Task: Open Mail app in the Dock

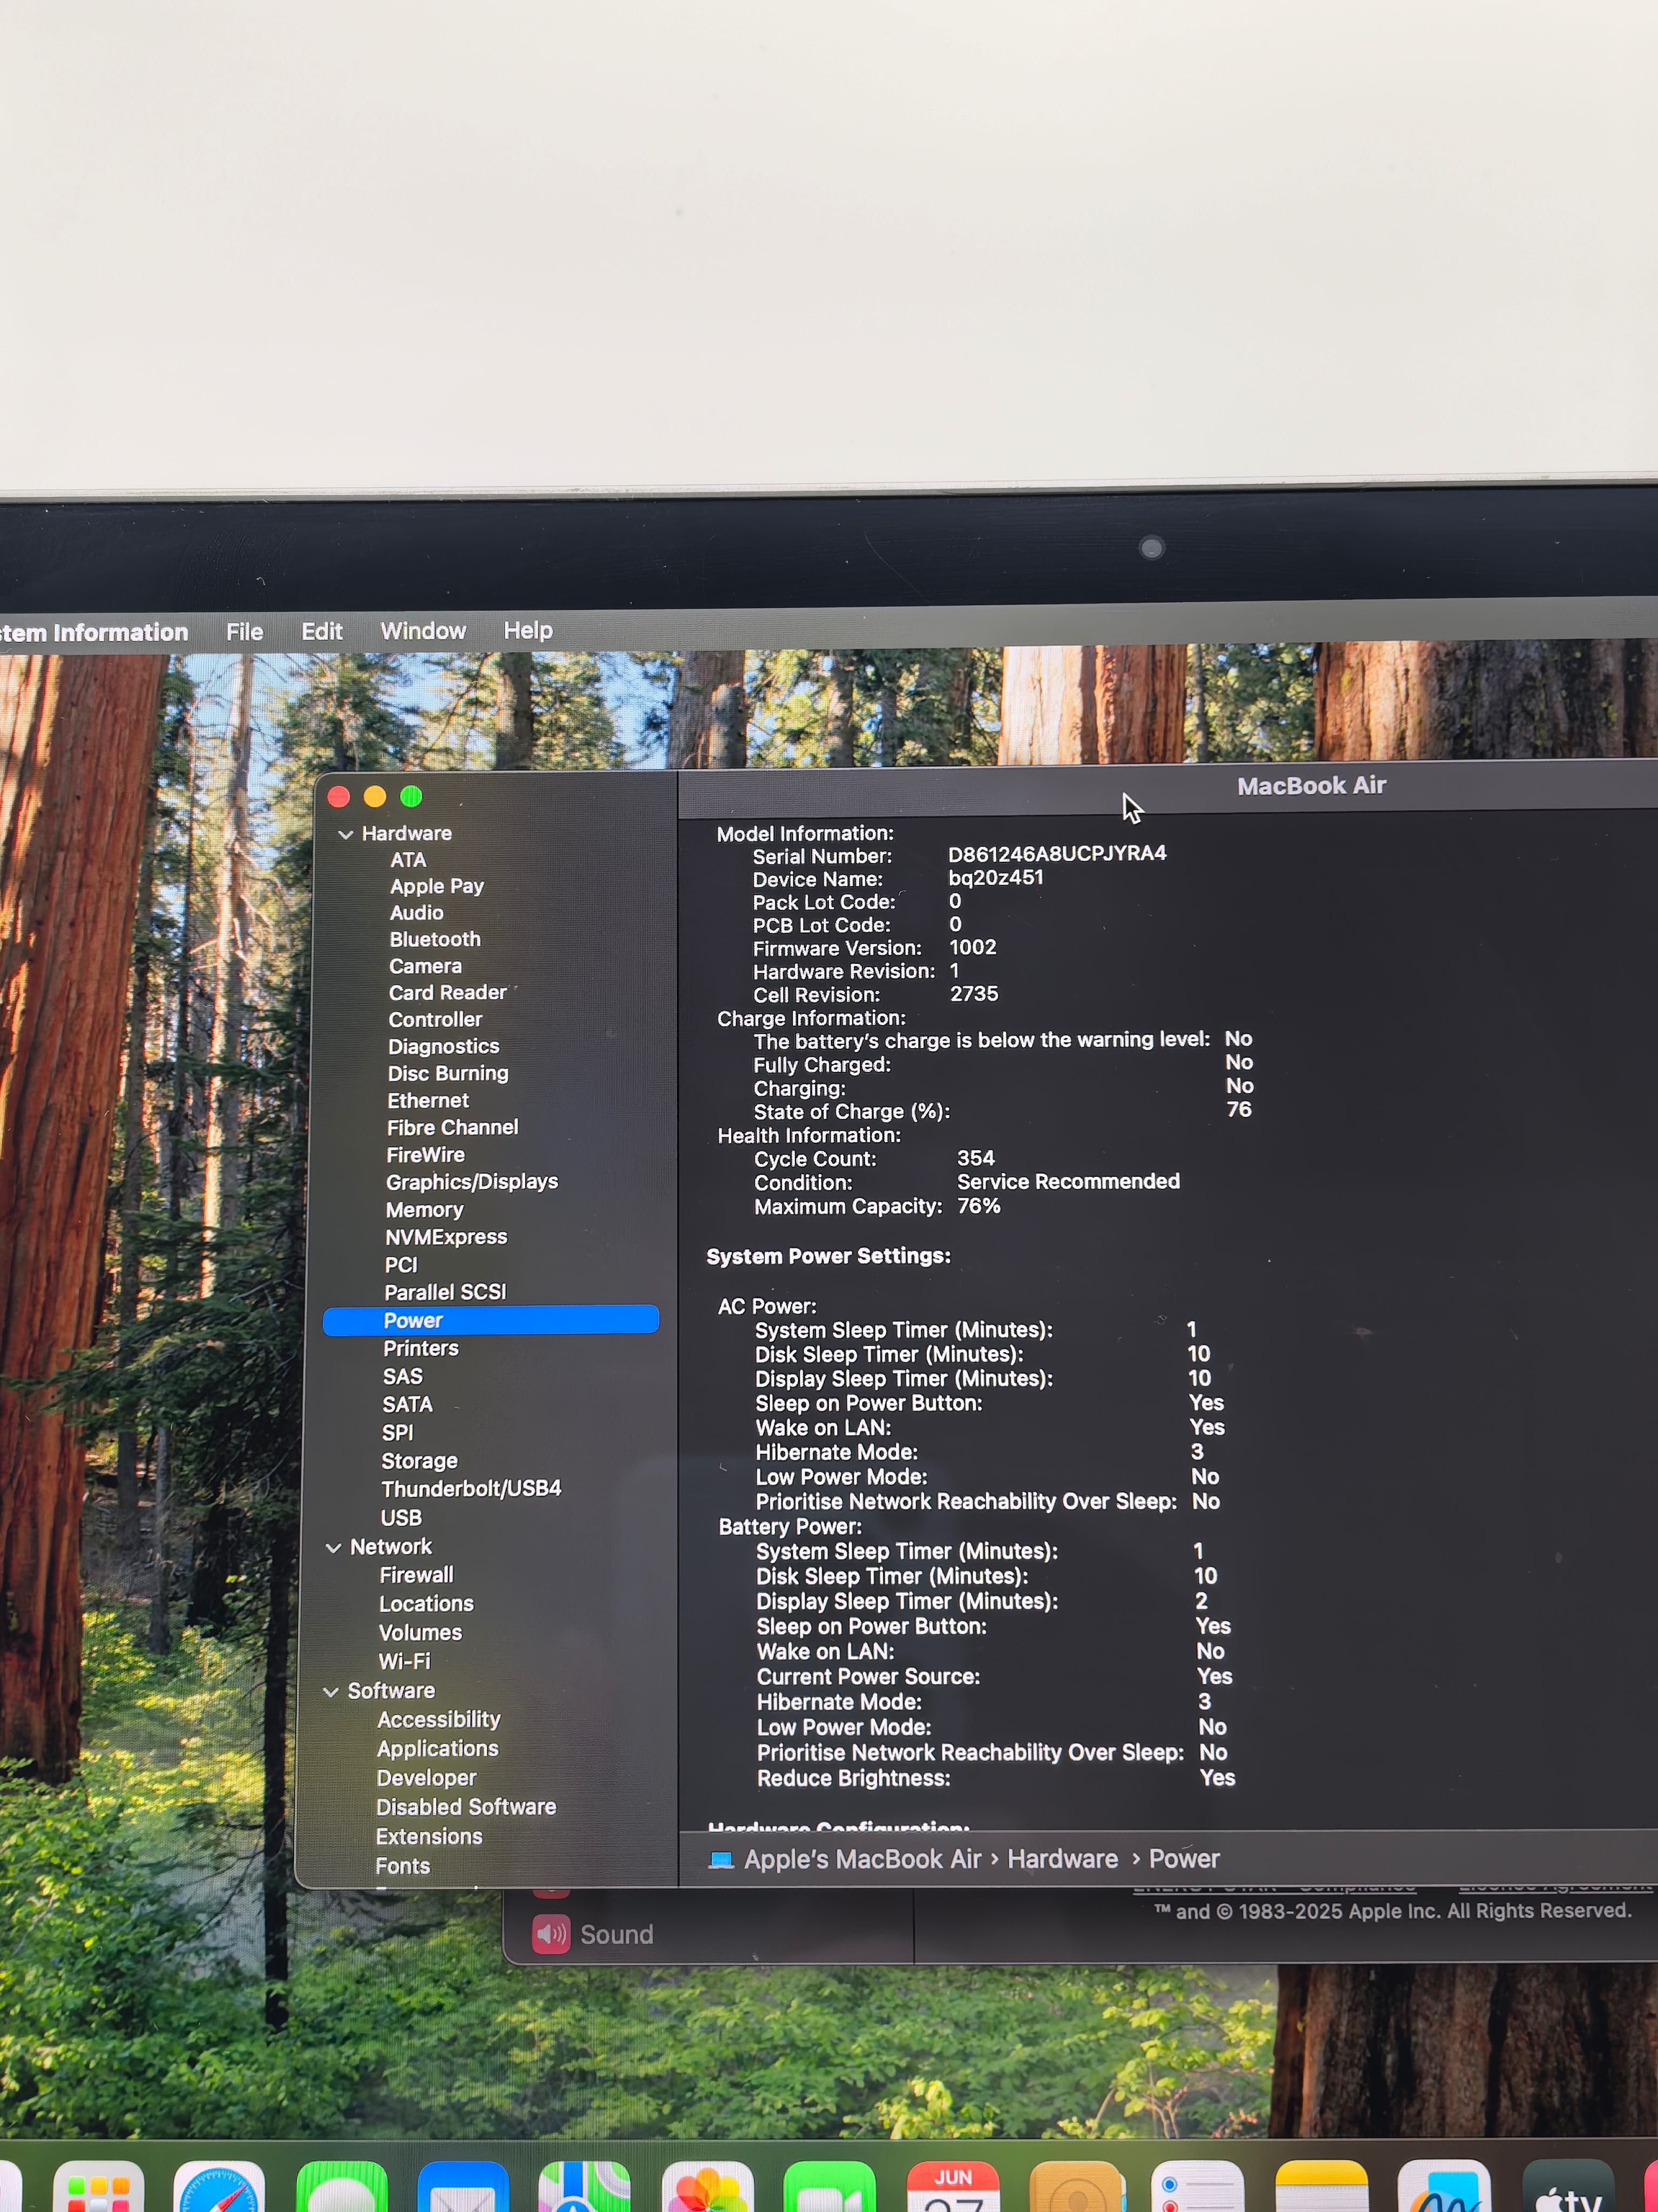Action: click(x=463, y=2188)
